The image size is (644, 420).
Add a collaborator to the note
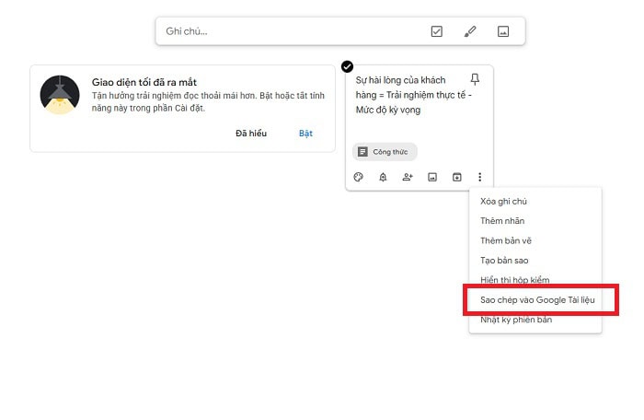pos(408,177)
